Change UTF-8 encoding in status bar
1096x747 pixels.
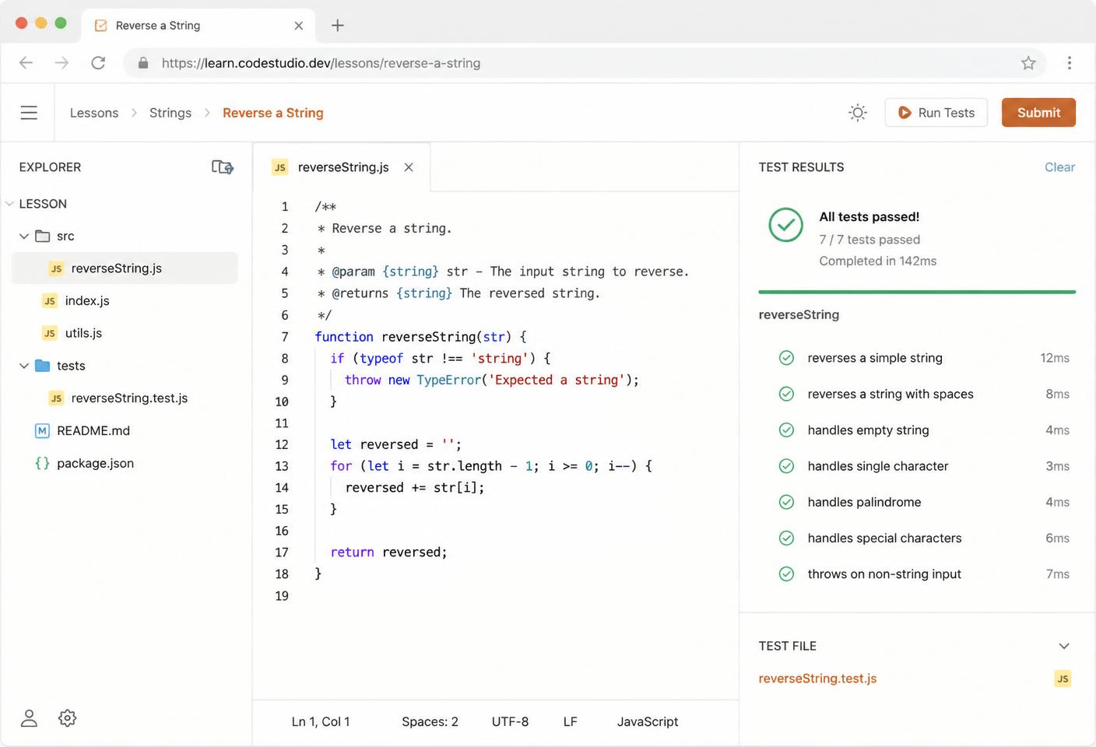pos(510,722)
